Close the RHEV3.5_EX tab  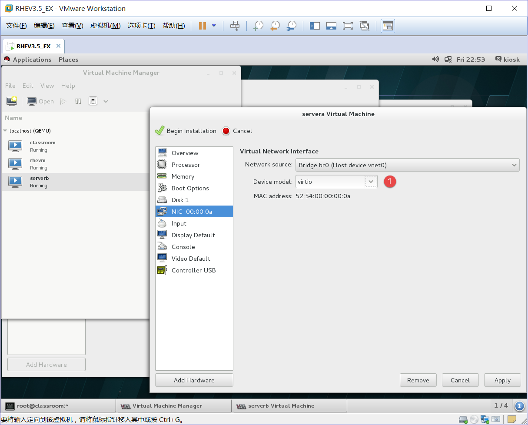(x=59, y=46)
